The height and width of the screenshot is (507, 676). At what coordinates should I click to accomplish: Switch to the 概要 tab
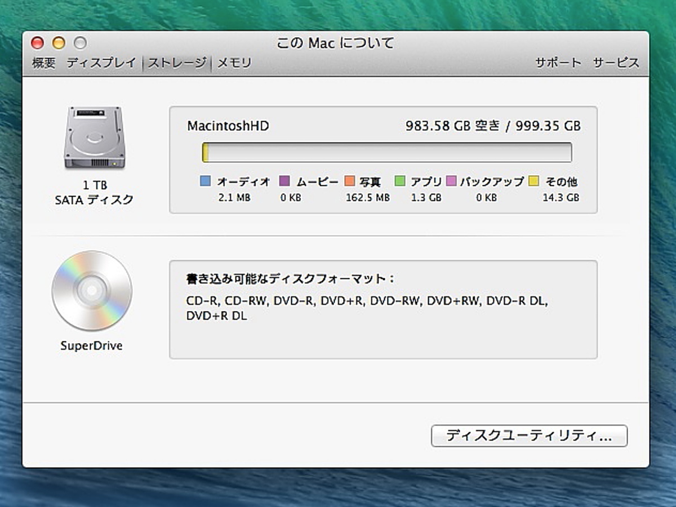[x=44, y=63]
